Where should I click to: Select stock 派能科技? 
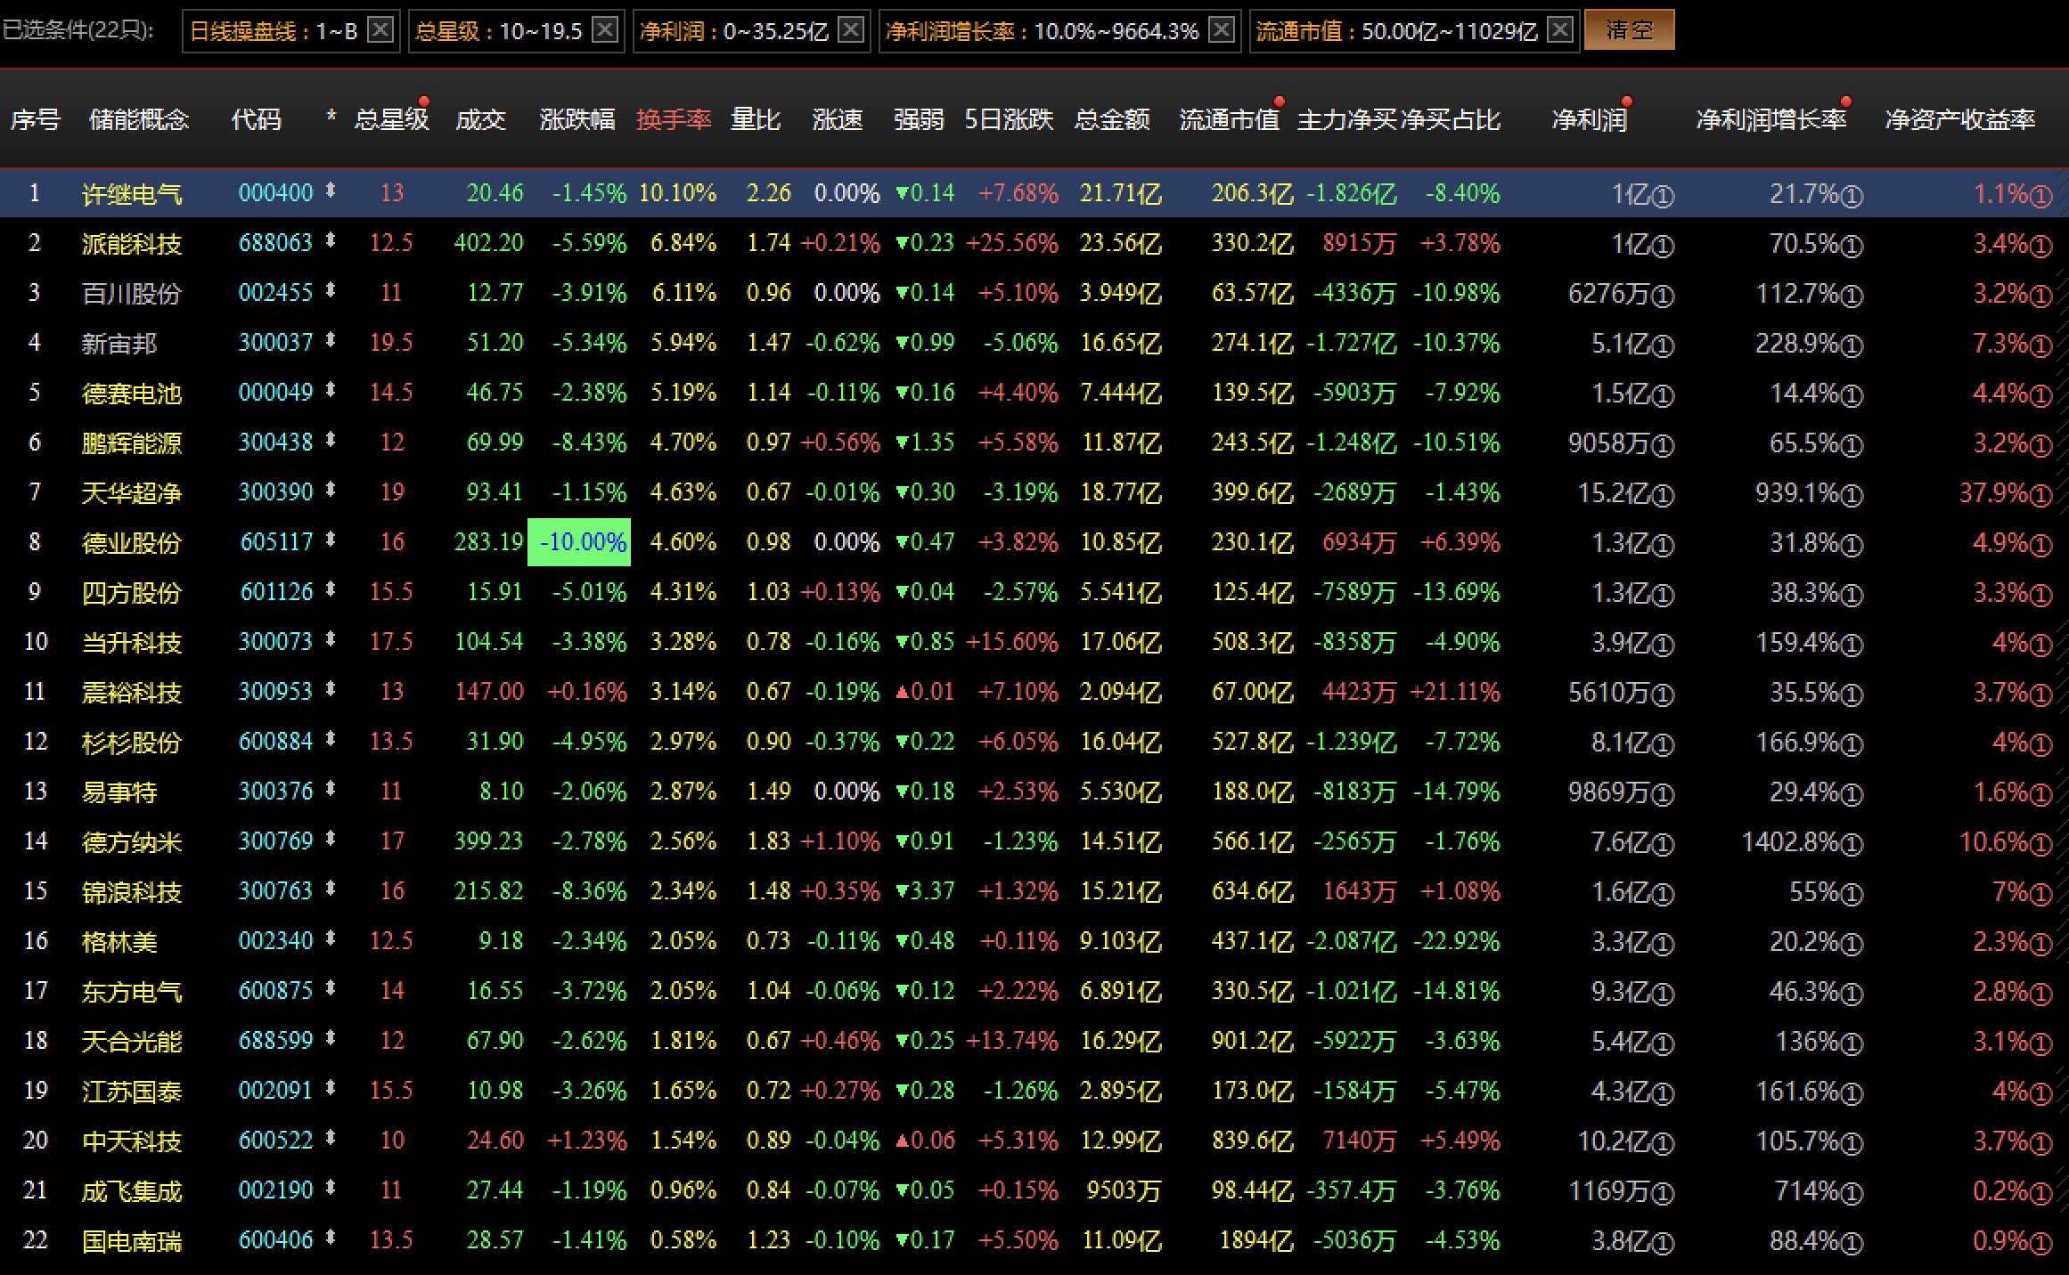click(x=132, y=243)
